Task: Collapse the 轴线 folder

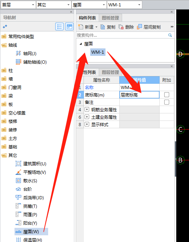Action: pos(4,45)
